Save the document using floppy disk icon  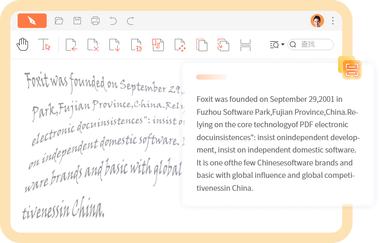coord(77,21)
